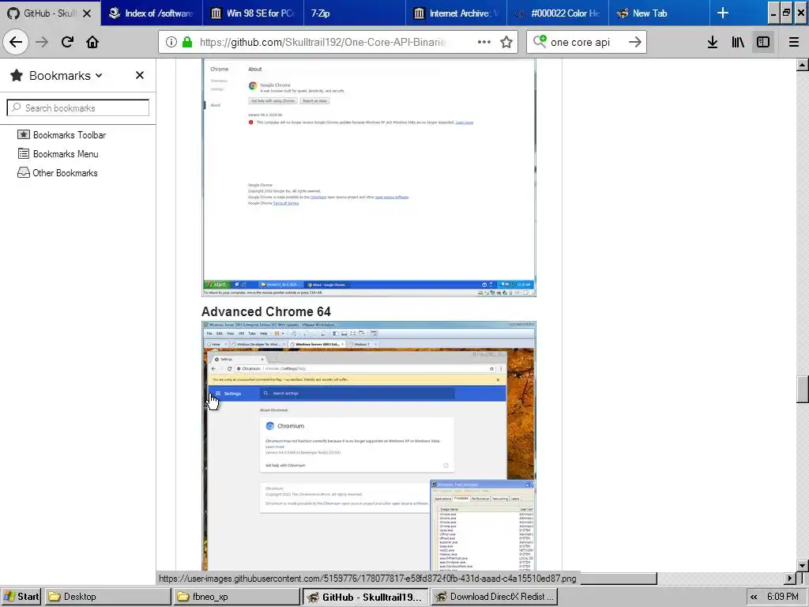The height and width of the screenshot is (607, 809).
Task: Open a new tab with plus button
Action: (723, 13)
